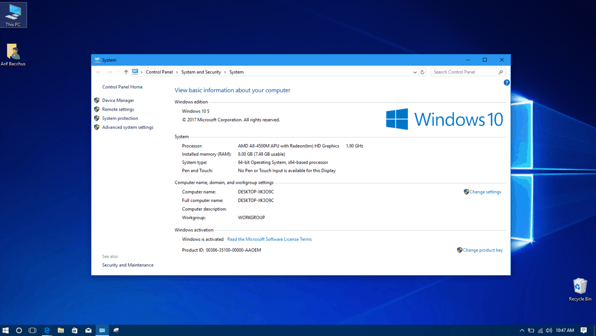Click the AMD A8-4500M processor text
Screen dimensions: 596x336
pyautogui.click(x=289, y=146)
